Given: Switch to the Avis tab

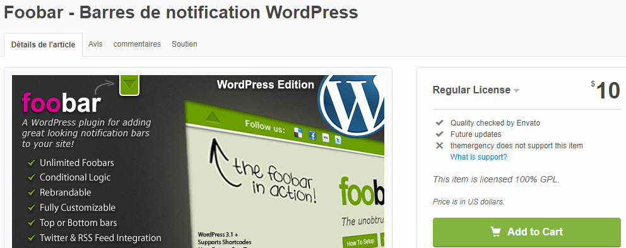Looking at the screenshot, I should click(95, 44).
